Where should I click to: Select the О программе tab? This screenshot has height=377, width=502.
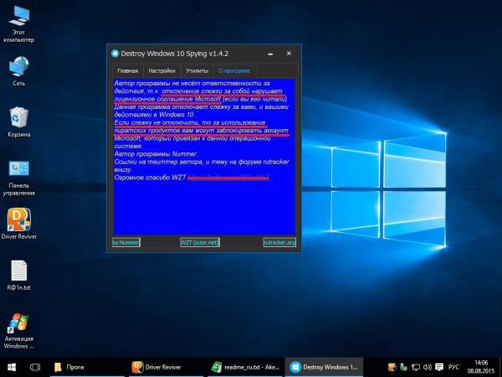coord(233,71)
